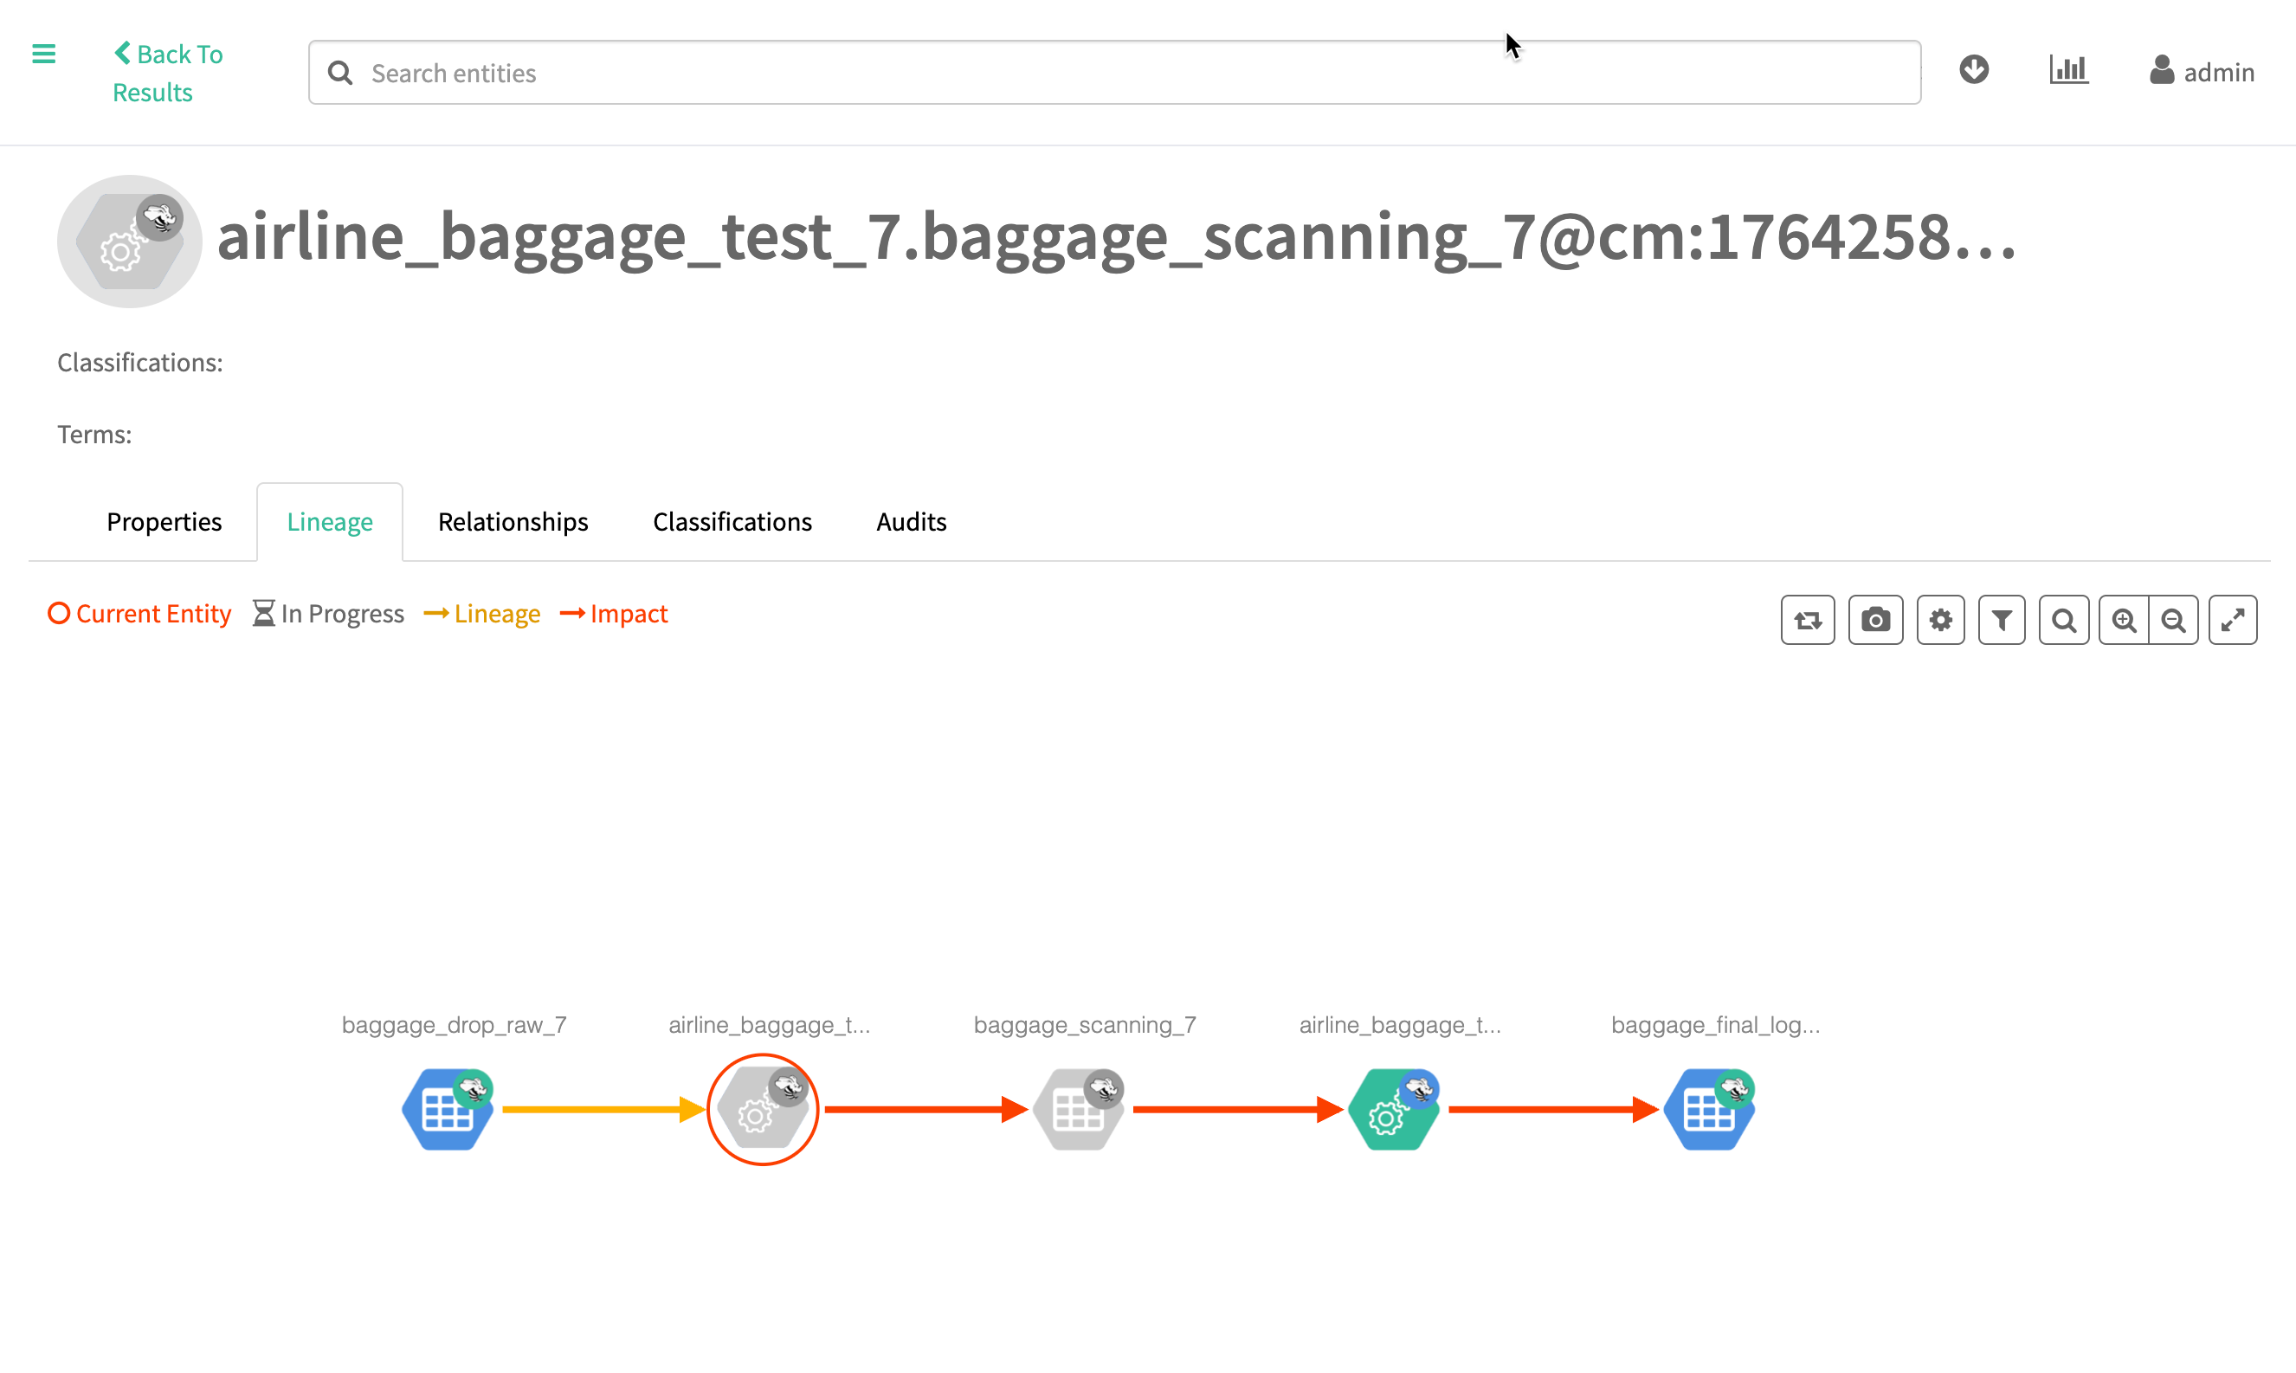This screenshot has width=2296, height=1373.
Task: Select the baggage_drop_raw_7 table node
Action: (447, 1109)
